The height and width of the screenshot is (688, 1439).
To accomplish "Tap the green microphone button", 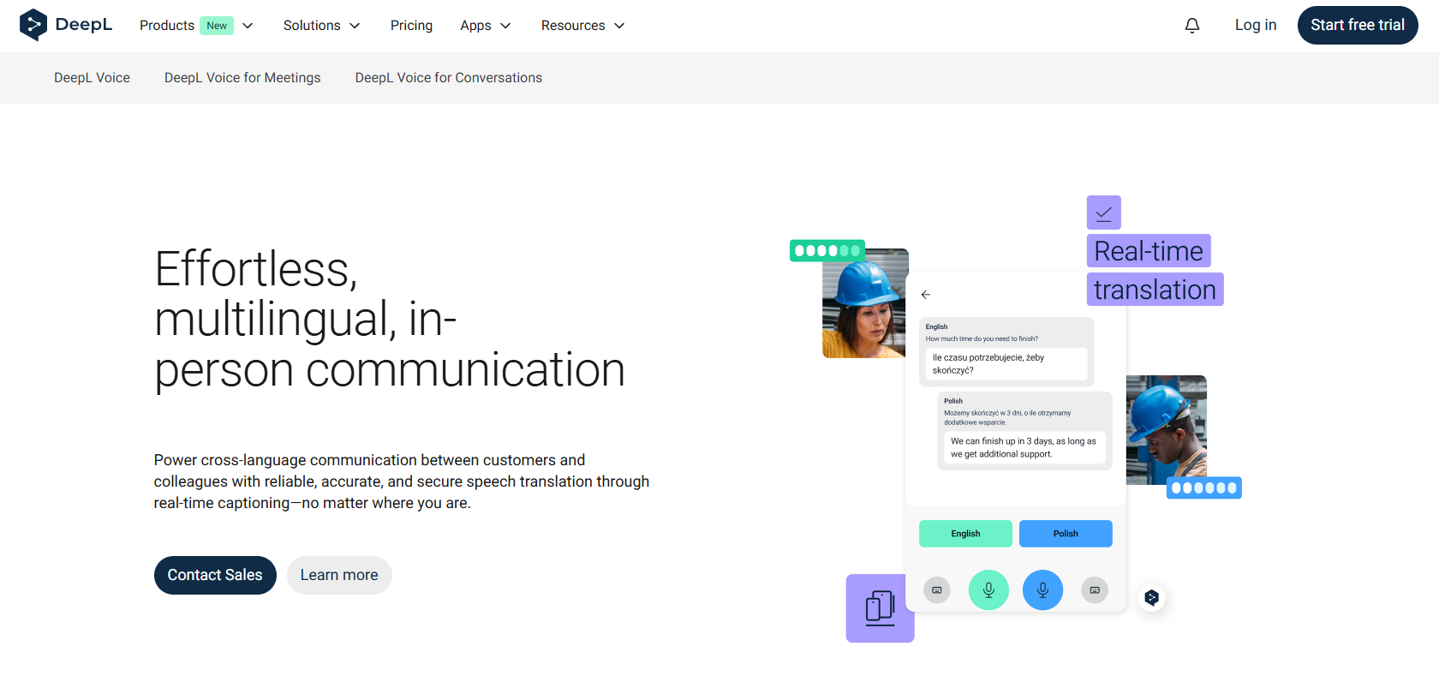I will (x=988, y=590).
